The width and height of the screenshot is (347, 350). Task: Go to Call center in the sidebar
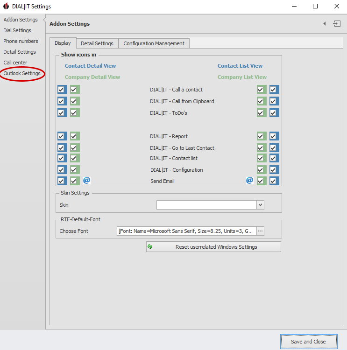point(15,63)
